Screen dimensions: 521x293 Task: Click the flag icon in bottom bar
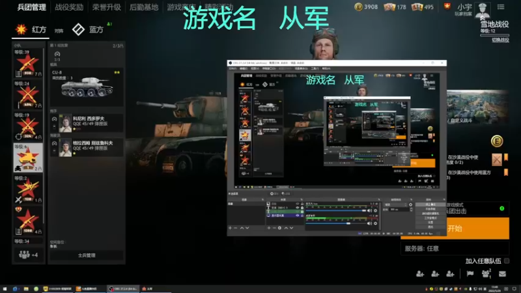pos(470,273)
